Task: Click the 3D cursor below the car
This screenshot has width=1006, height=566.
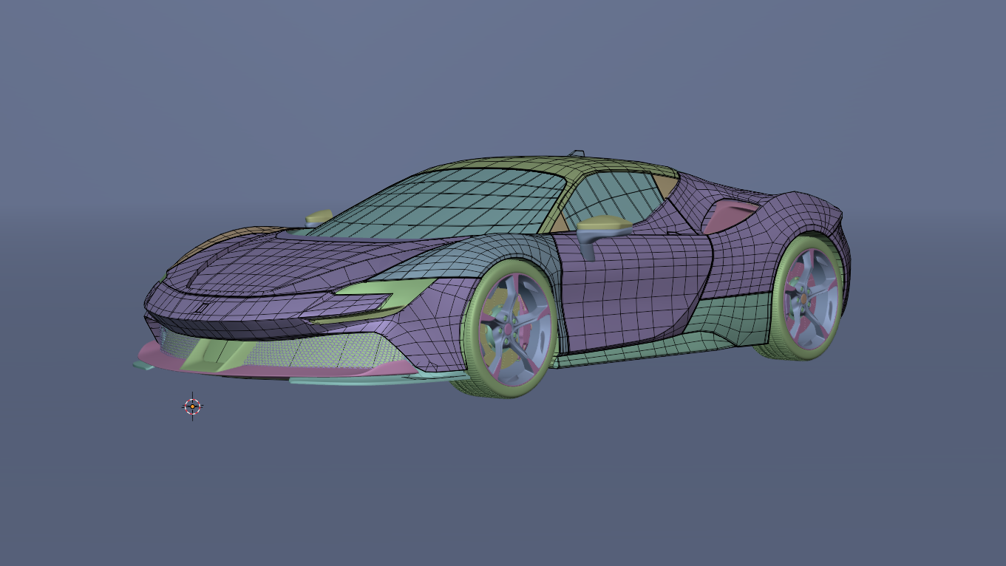Action: pyautogui.click(x=191, y=405)
